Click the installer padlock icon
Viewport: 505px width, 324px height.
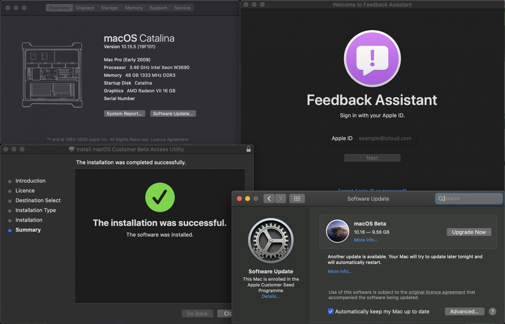[x=248, y=149]
